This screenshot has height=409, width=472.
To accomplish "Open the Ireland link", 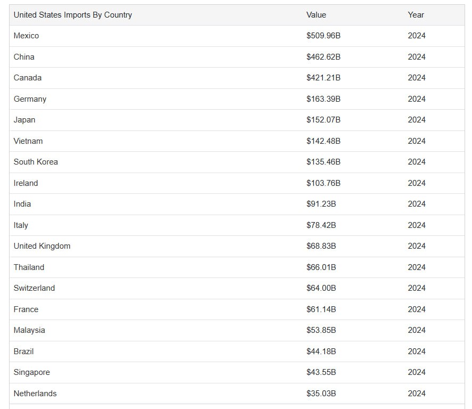I will pos(26,183).
